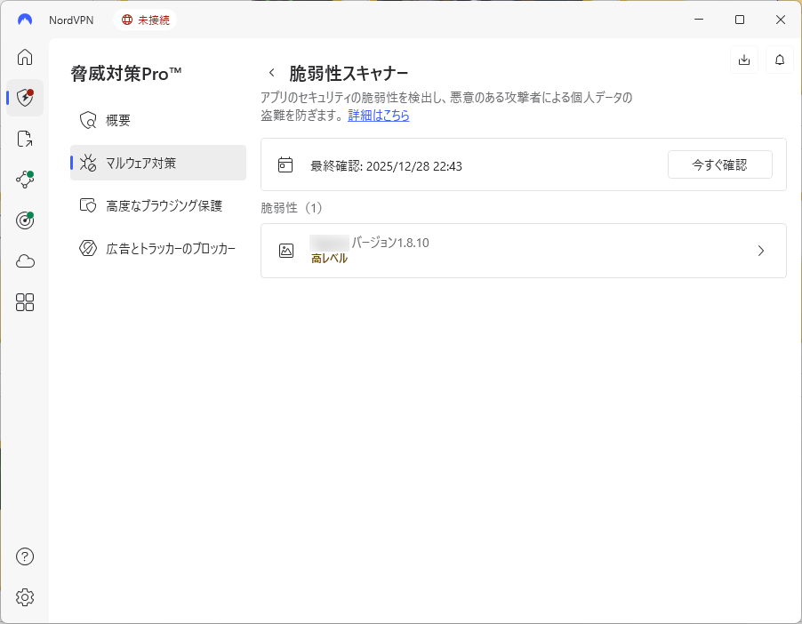The image size is (802, 624).
Task: Open the apps grid icon in sidebar
Action: pyautogui.click(x=24, y=302)
